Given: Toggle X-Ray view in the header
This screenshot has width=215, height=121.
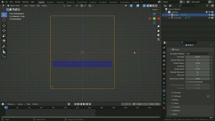Looking at the screenshot, I should pyautogui.click(x=144, y=6).
